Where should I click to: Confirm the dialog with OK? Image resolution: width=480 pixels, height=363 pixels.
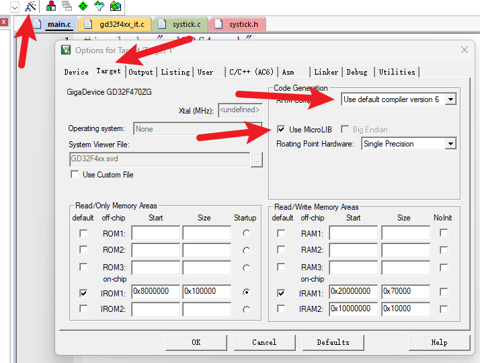pyautogui.click(x=196, y=342)
